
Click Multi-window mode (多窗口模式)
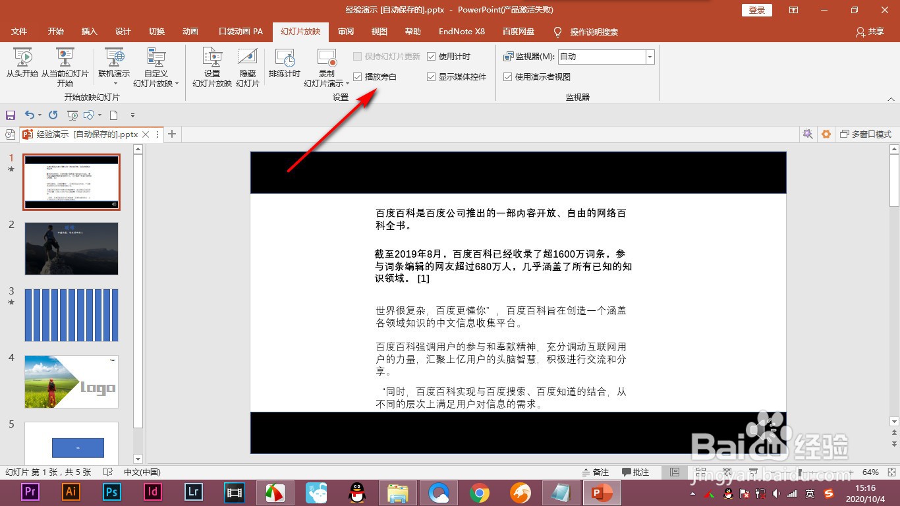point(866,134)
